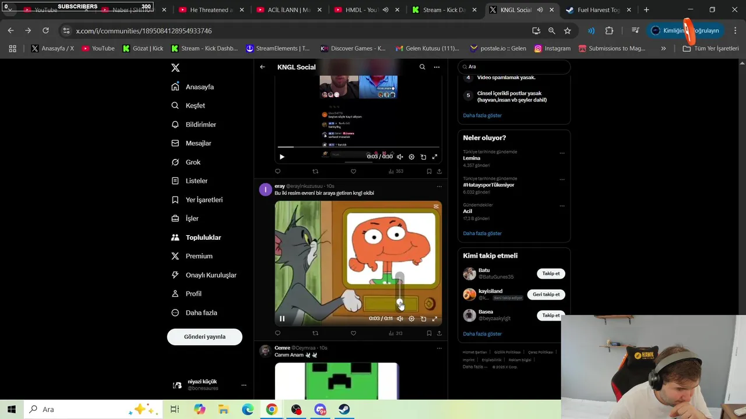Click Geri takip et for kayisiland
This screenshot has height=419, width=746.
pos(546,294)
